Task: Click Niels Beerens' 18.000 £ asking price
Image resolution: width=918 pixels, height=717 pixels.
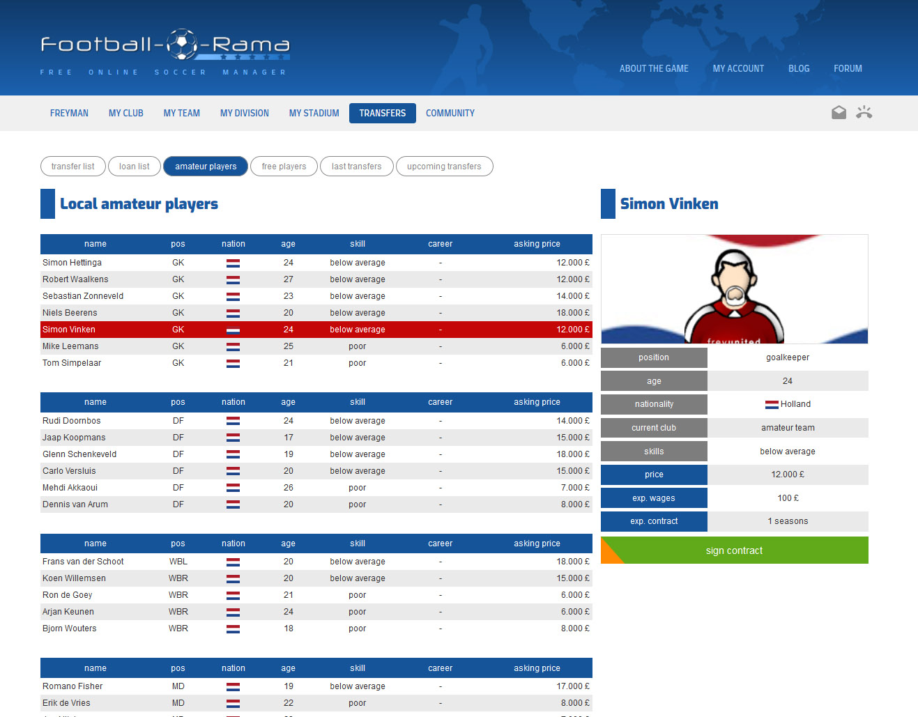Action: click(573, 313)
